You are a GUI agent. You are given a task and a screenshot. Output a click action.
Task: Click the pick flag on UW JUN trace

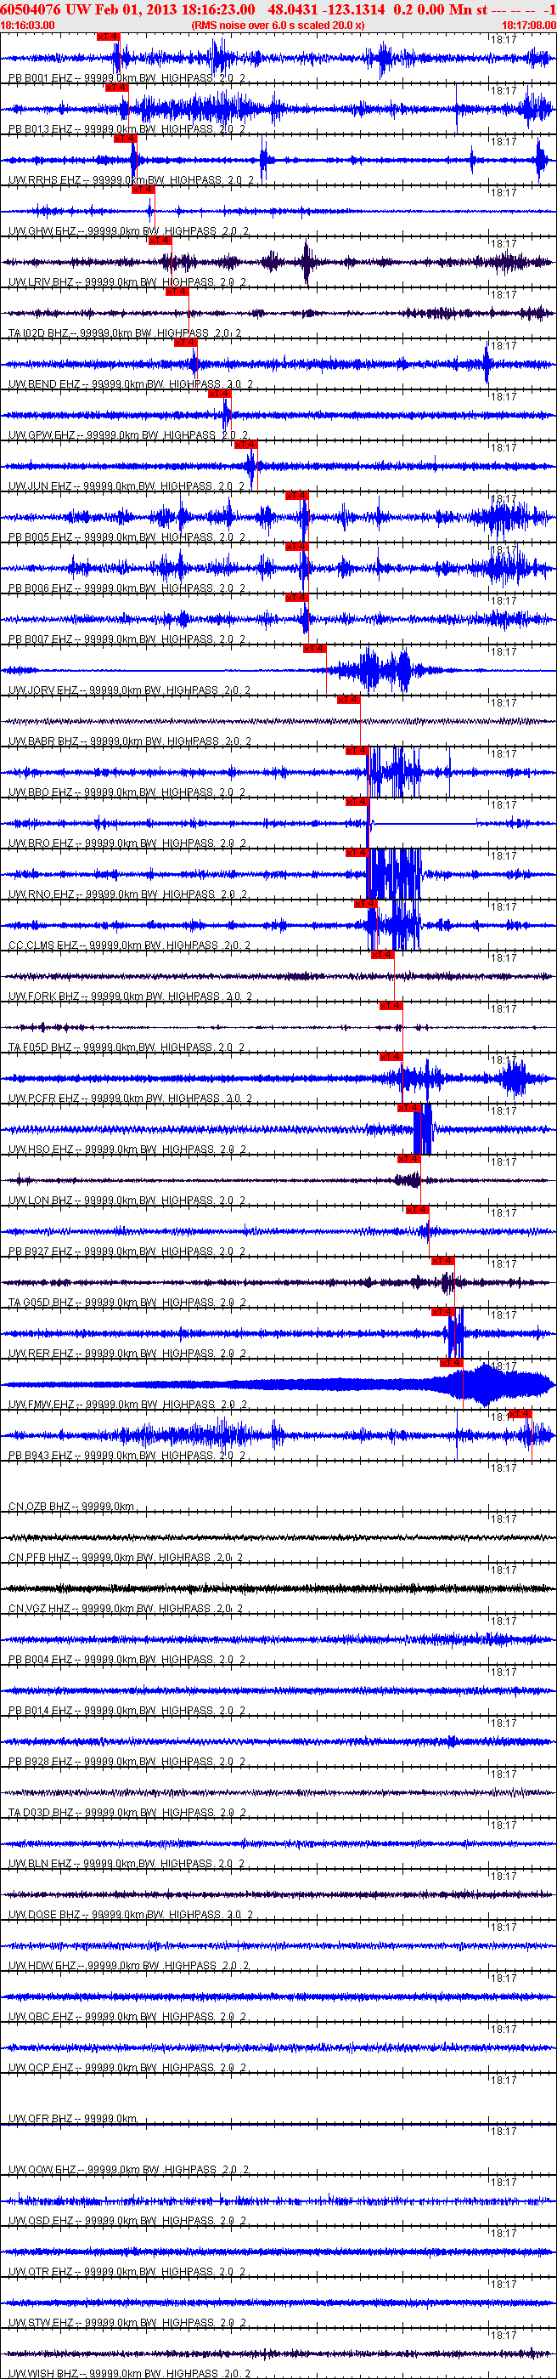(245, 446)
